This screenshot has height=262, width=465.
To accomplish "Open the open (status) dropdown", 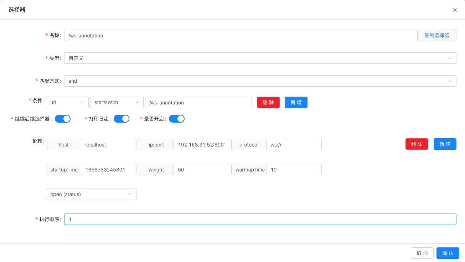I will (91, 194).
